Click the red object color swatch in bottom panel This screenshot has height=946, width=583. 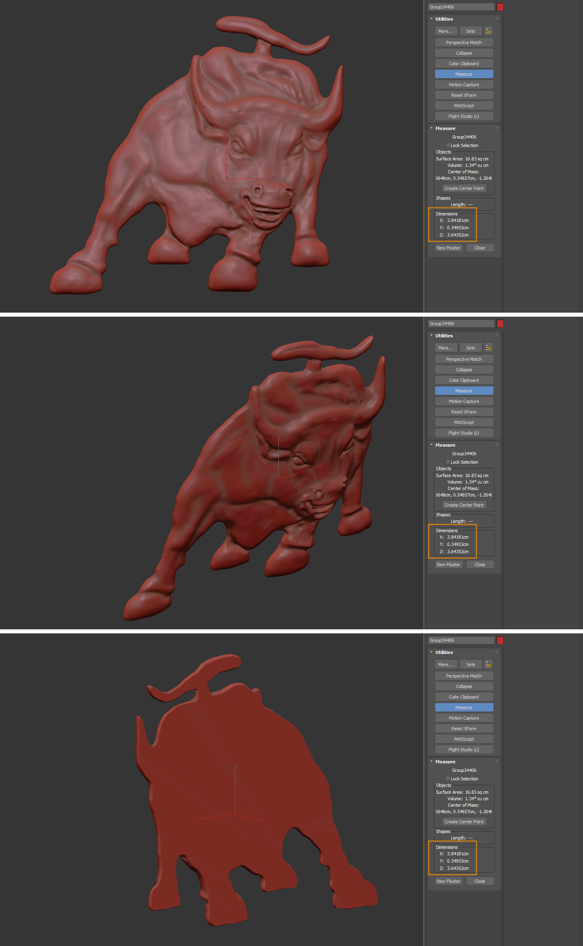(500, 640)
